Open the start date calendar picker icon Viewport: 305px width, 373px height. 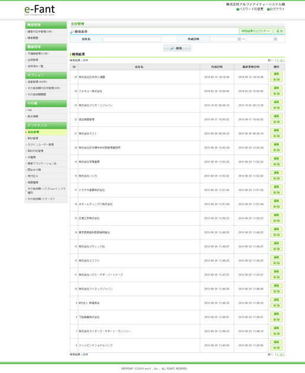click(x=239, y=39)
